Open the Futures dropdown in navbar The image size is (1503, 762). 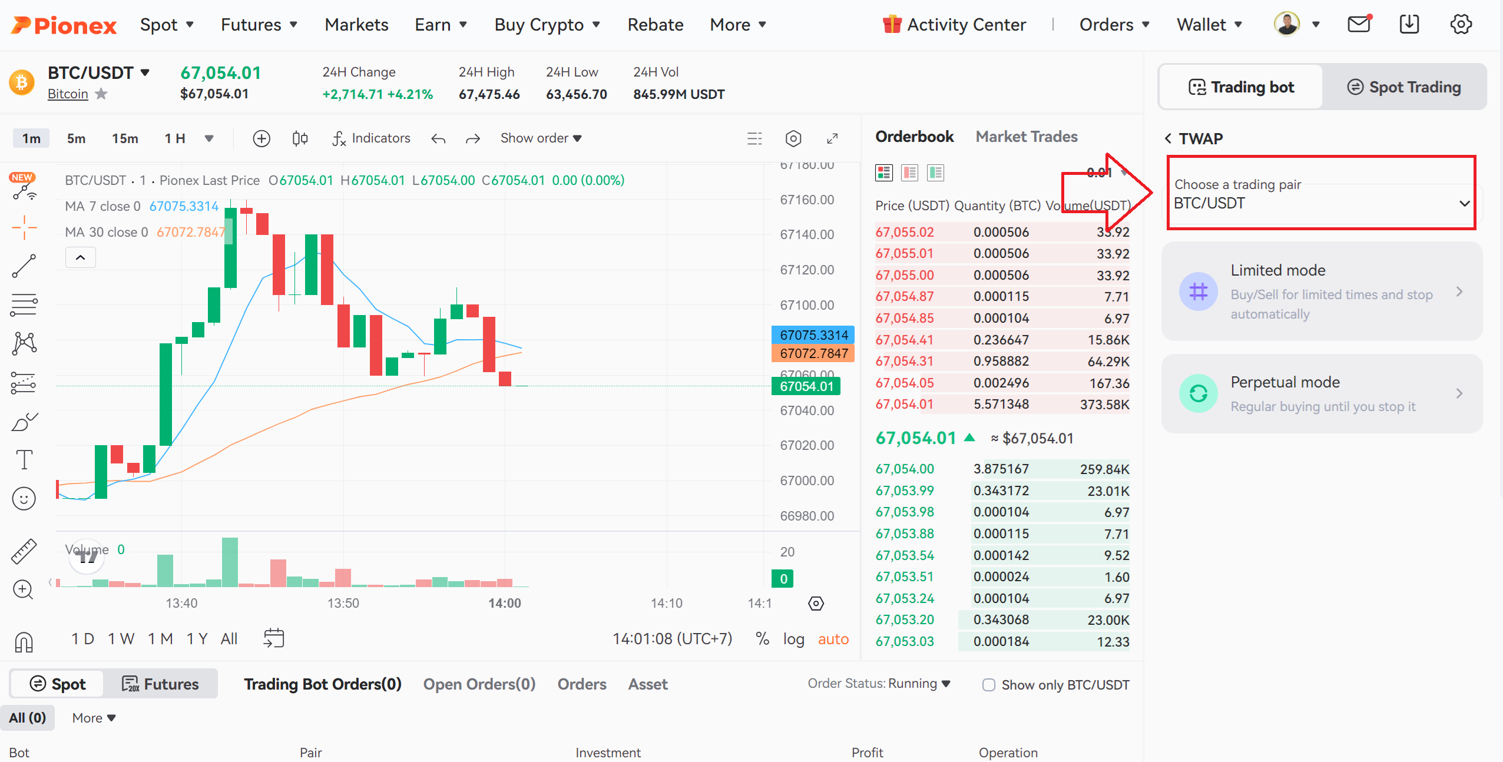pos(259,25)
